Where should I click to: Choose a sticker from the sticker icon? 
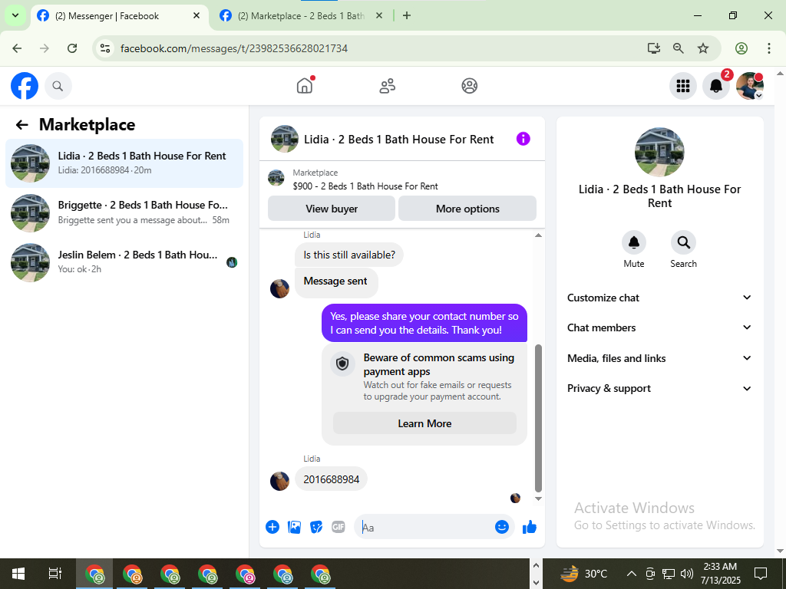tap(316, 527)
